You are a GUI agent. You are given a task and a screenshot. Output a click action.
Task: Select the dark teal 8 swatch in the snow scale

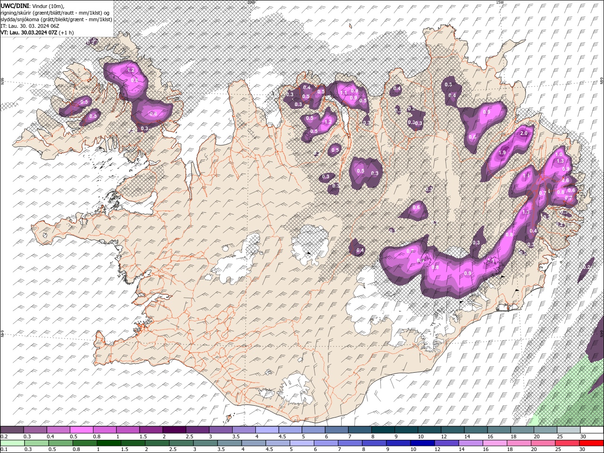click(x=383, y=430)
